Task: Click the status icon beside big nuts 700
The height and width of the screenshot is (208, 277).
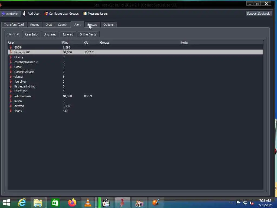Action: tap(11, 52)
